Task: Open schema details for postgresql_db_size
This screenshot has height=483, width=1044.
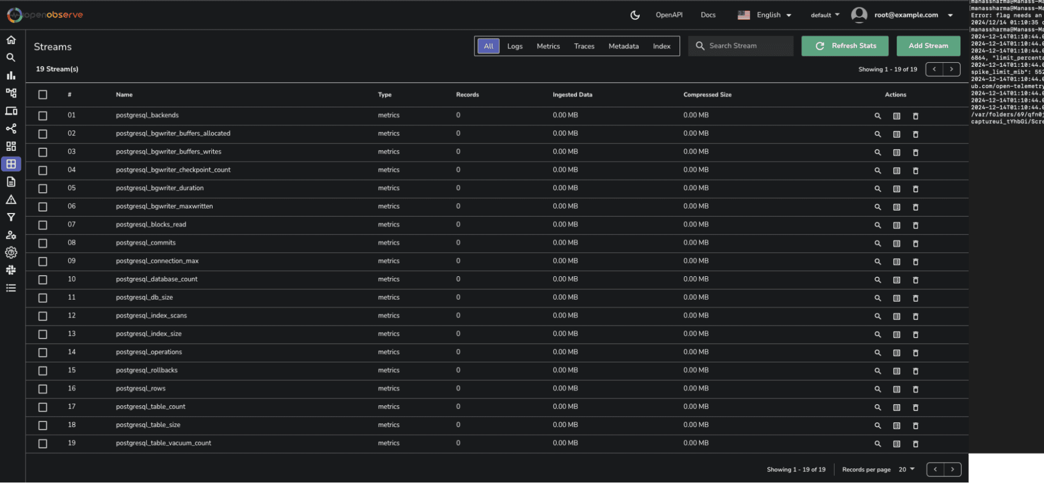Action: [896, 298]
